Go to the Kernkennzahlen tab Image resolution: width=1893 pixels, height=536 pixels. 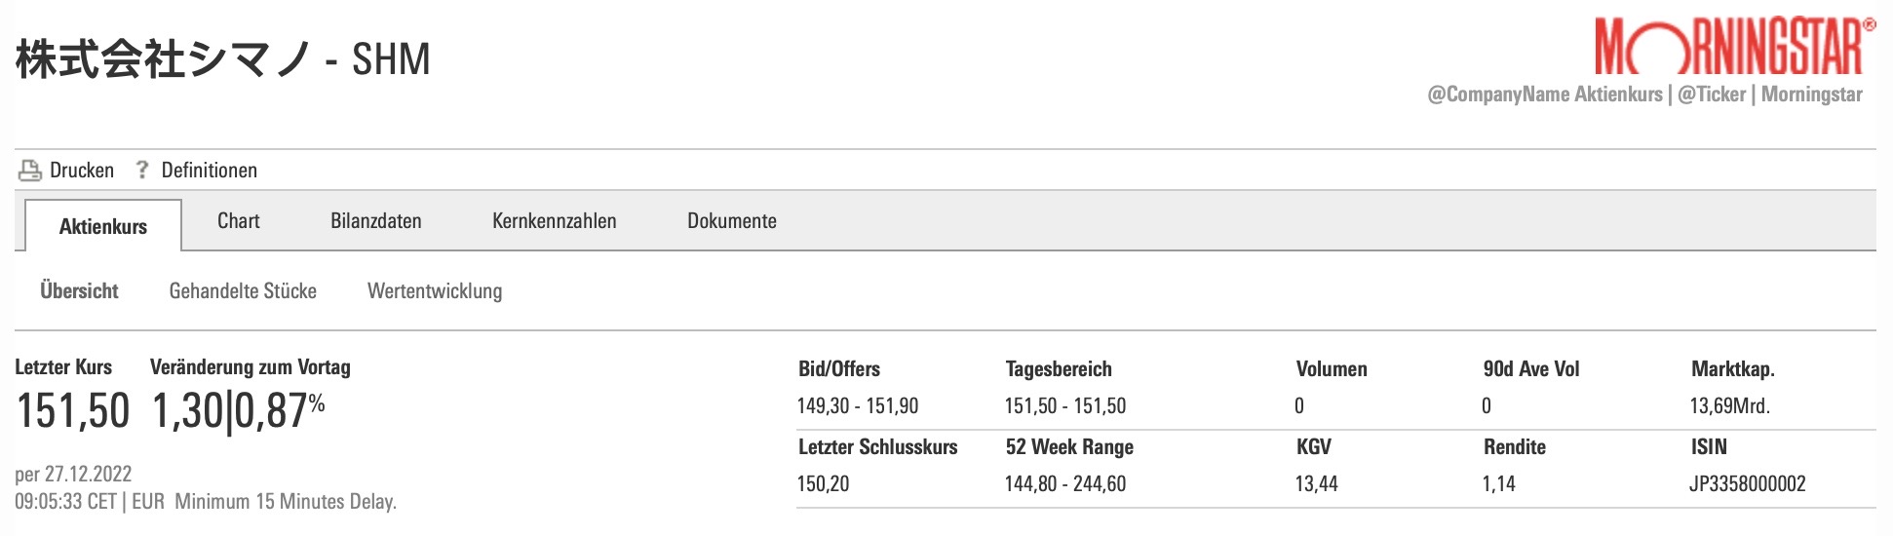click(555, 221)
